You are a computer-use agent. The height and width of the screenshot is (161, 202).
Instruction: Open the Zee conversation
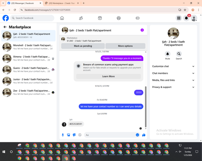[x=28, y=92]
